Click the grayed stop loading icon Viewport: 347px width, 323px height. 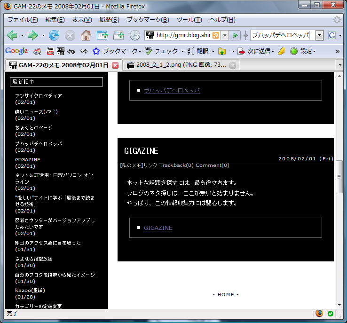point(70,35)
